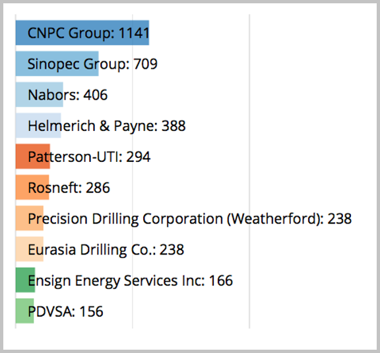Click the 'Eurasia Drilling Co.: 238' label
The height and width of the screenshot is (353, 380).
tap(106, 250)
